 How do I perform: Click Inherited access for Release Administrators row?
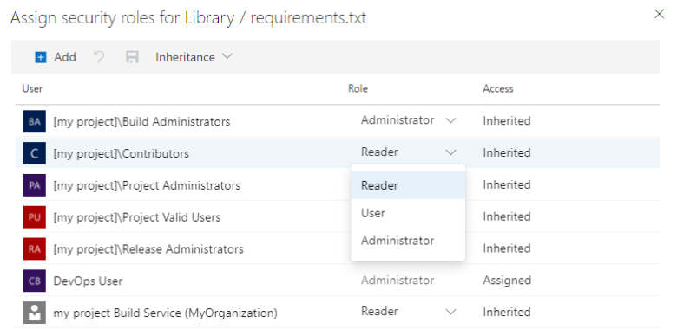tap(507, 248)
